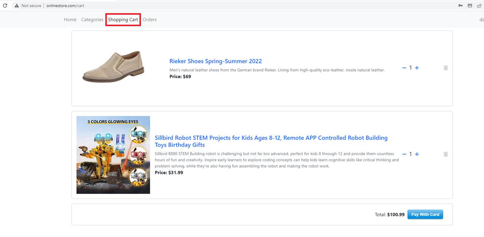The height and width of the screenshot is (237, 484).
Task: Increase Sillbird Robot quantity with plus
Action: [417, 154]
